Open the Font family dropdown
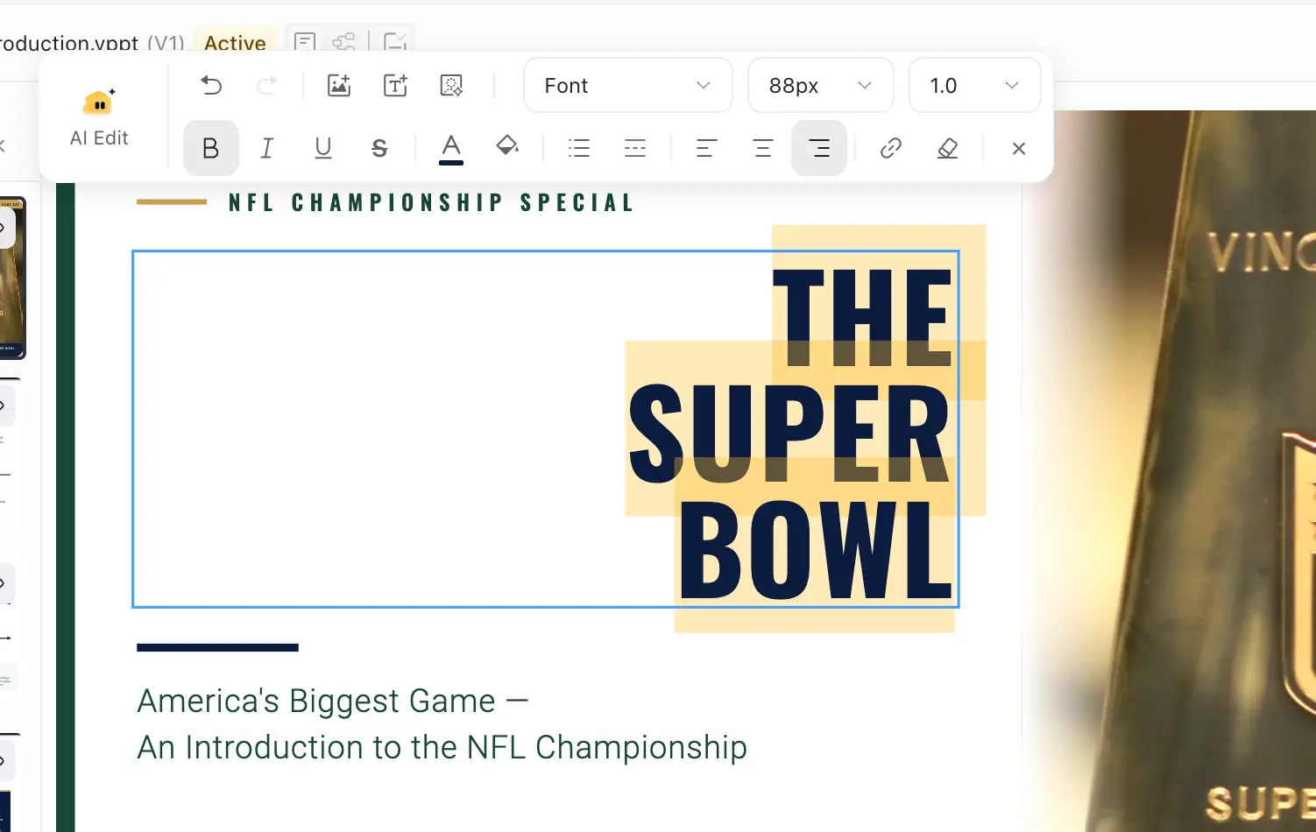The image size is (1316, 832). (628, 85)
